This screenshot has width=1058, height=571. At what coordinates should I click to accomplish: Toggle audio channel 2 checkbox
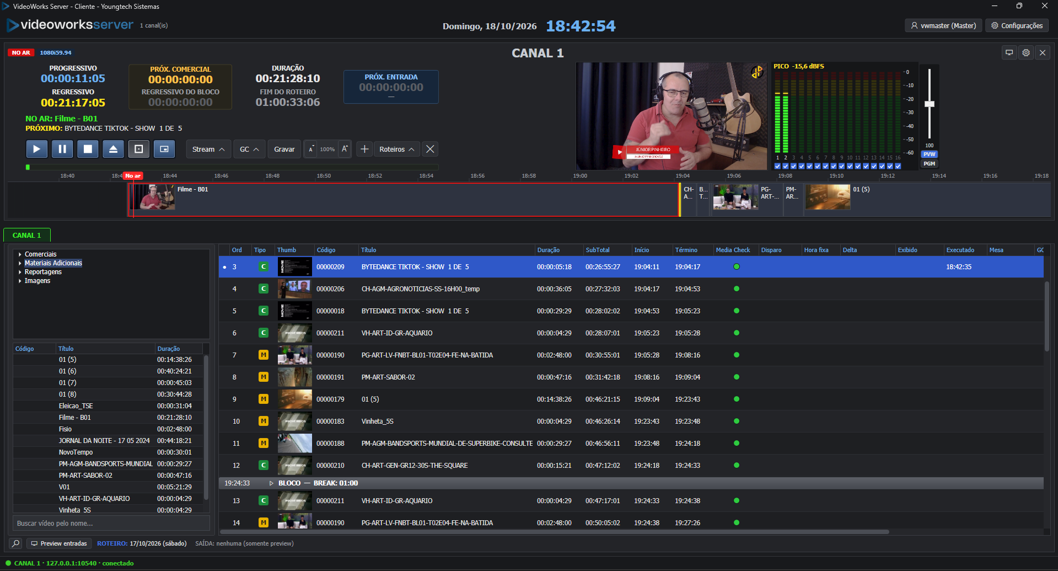click(786, 166)
